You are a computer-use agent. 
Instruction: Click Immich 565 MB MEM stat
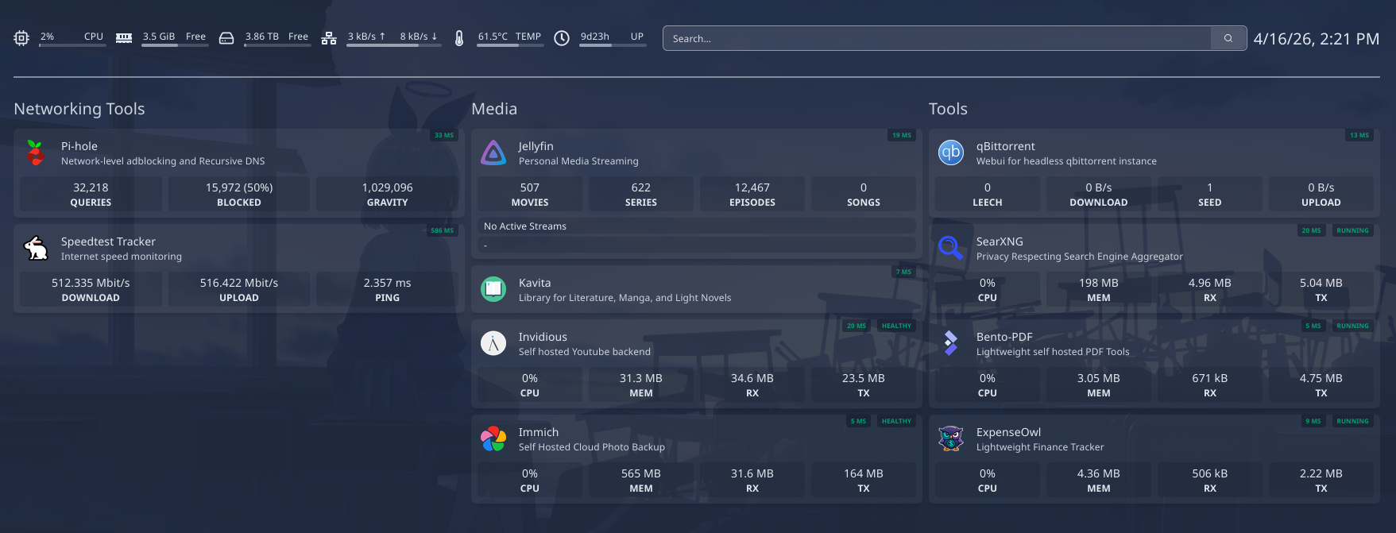[x=641, y=481]
